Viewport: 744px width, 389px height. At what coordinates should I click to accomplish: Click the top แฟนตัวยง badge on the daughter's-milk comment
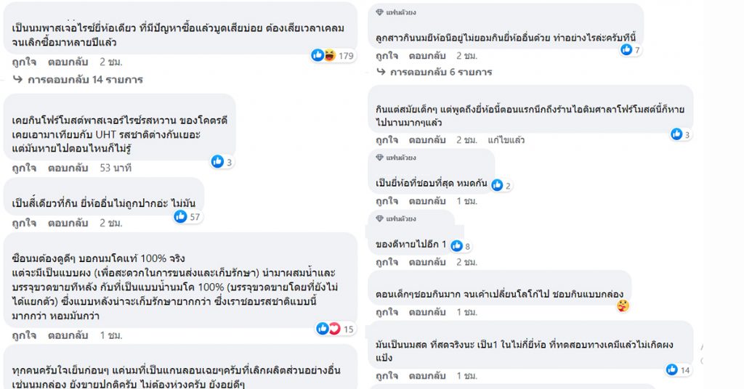point(396,12)
